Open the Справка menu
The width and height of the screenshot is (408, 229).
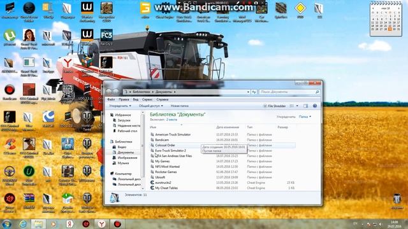[x=163, y=99]
